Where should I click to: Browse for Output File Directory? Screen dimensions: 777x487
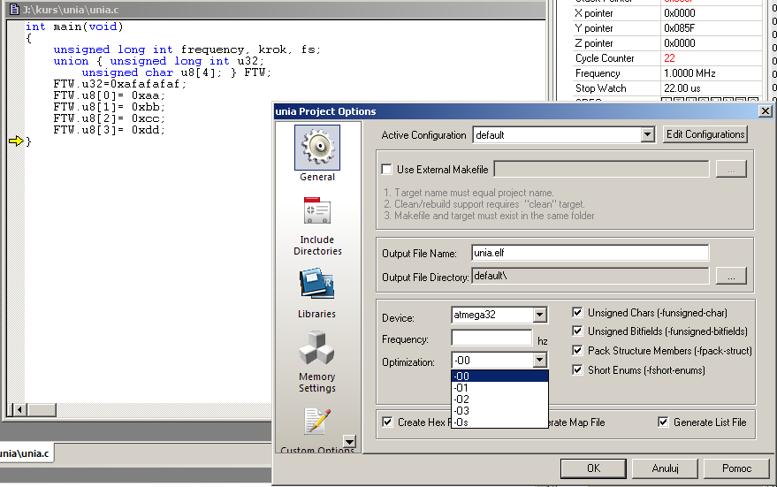click(731, 277)
